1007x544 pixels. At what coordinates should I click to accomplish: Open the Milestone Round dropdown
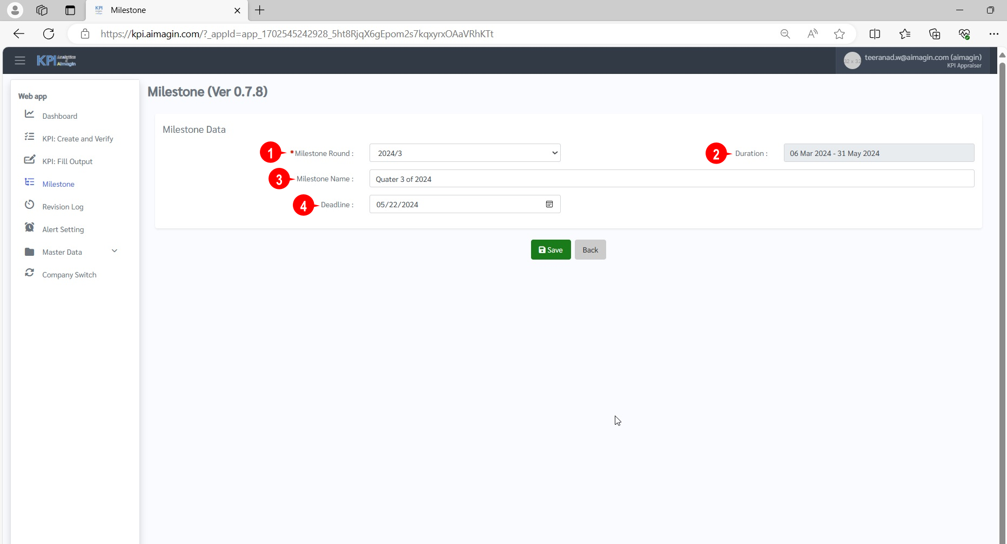click(x=465, y=153)
